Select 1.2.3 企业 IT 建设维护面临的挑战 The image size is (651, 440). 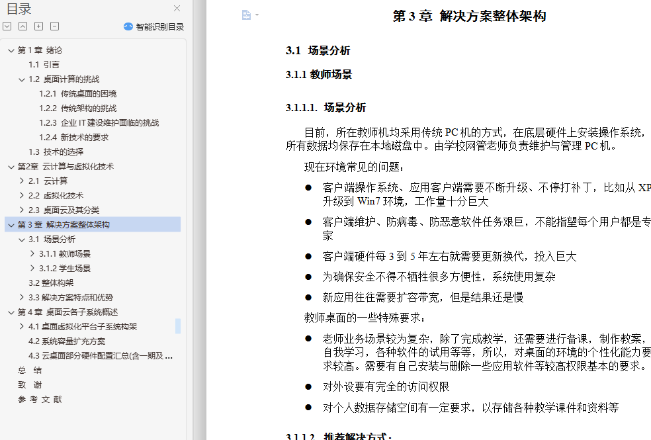(x=99, y=123)
